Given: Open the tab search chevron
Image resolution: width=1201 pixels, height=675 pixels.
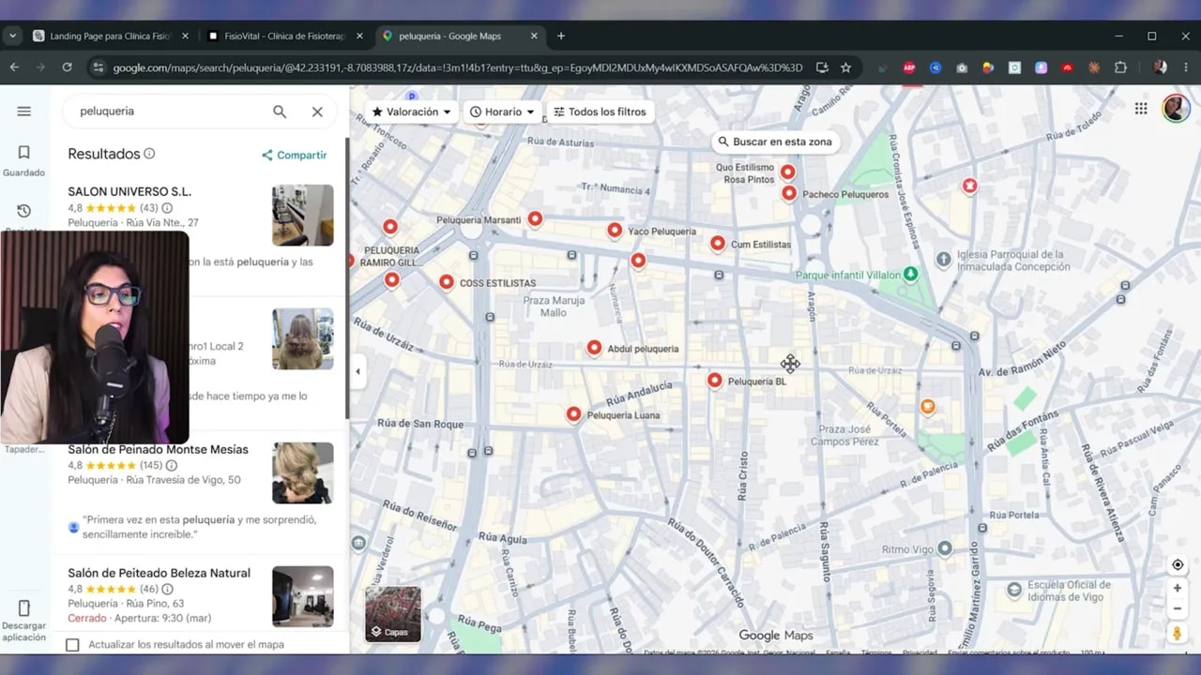Looking at the screenshot, I should pos(12,36).
